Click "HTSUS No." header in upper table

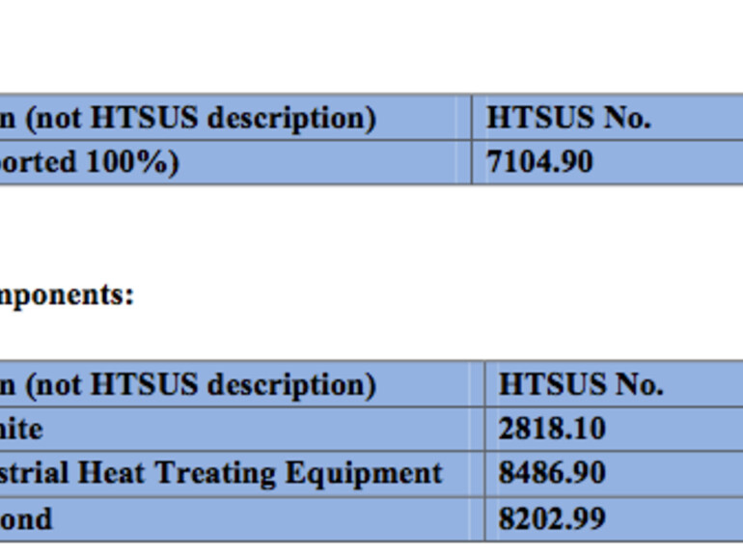[568, 118]
